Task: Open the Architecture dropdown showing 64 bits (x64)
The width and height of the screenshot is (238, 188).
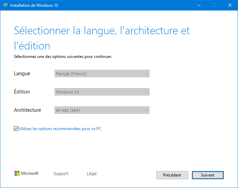Action: pos(102,110)
